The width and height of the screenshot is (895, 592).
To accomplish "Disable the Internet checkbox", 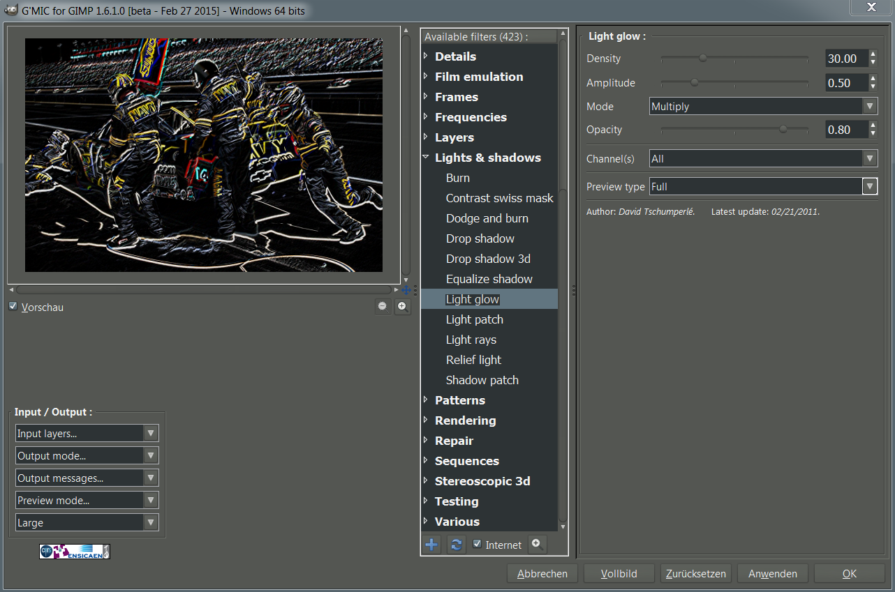I will [478, 544].
